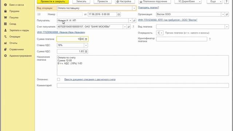The image size is (233, 131).
Task: Open the Продажи section icon
Action: point(5,11)
